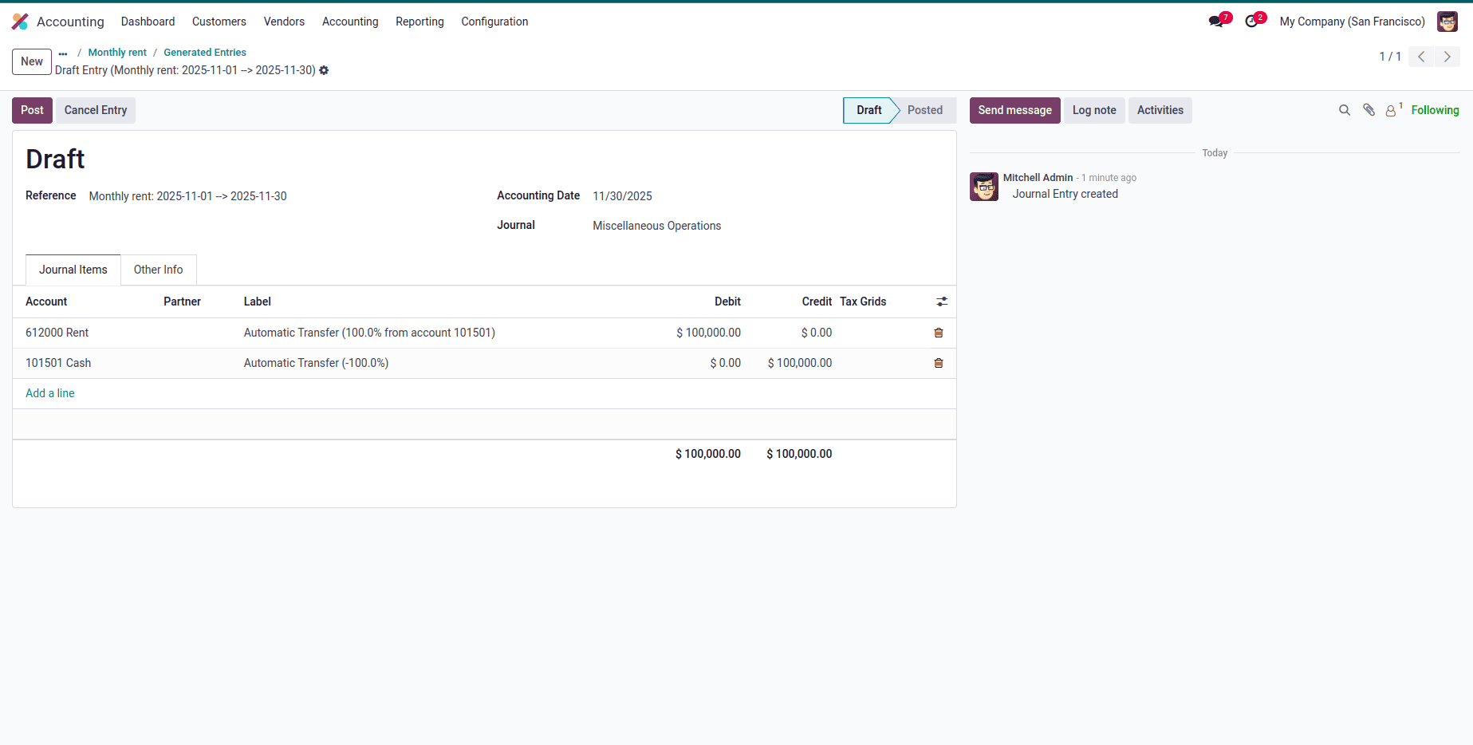Image resolution: width=1473 pixels, height=745 pixels.
Task: Open the messages conversations panel
Action: point(1215,22)
